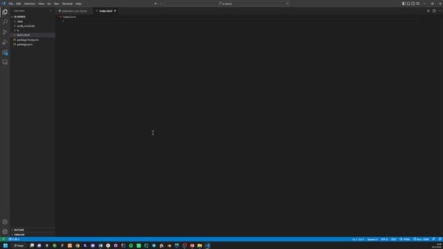
Task: Expand the first folder in the Explorer tree
Action: [33, 21]
